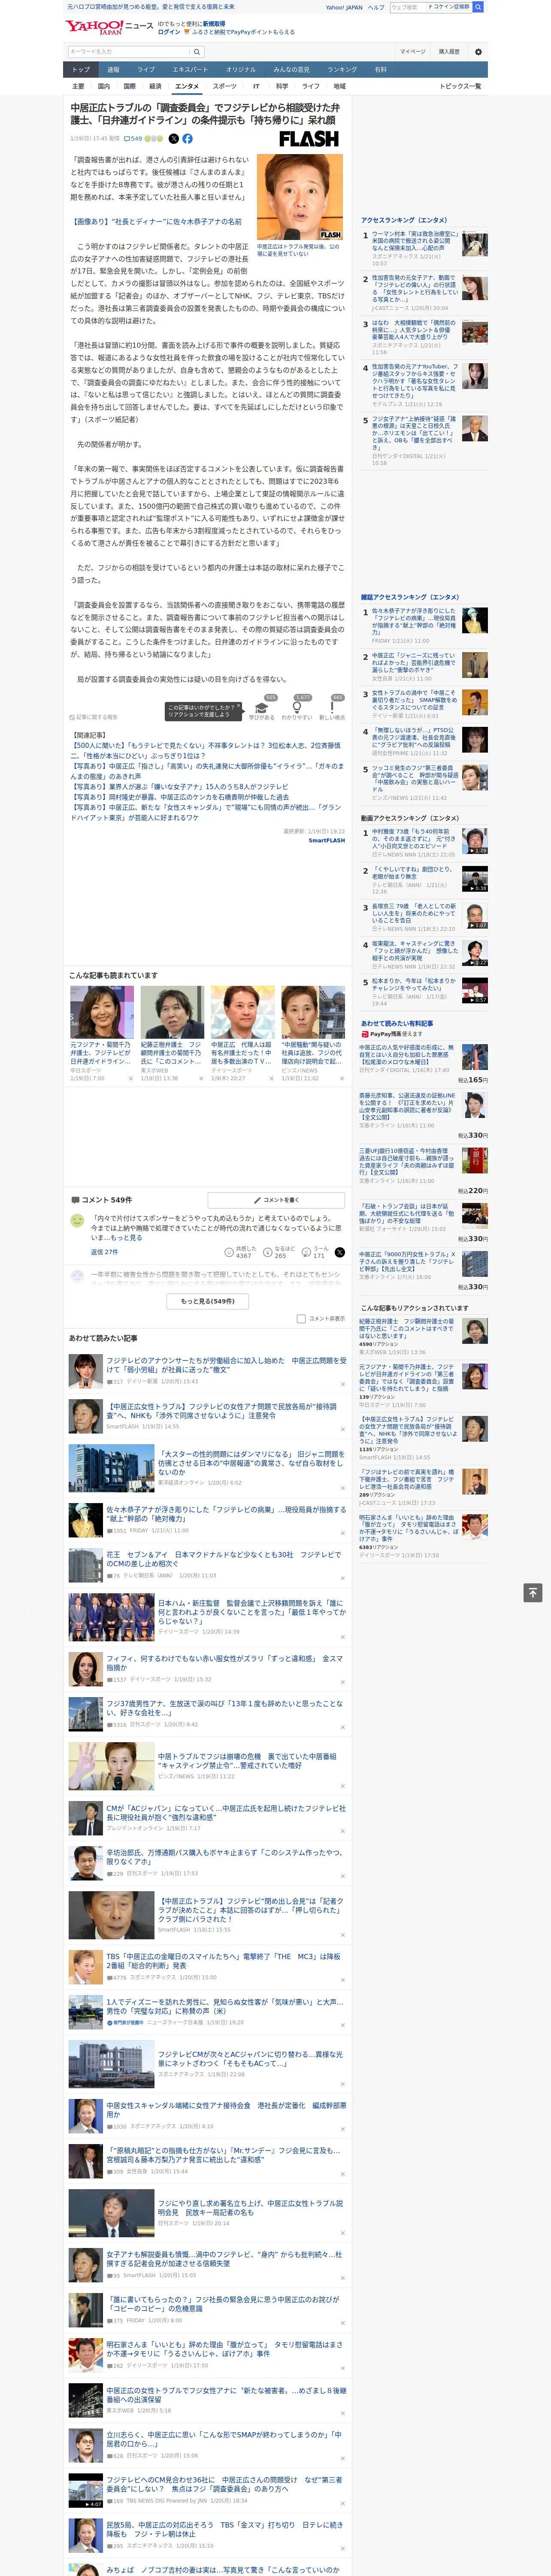Click FLASH publisher logo
Image resolution: width=551 pixels, height=2576 pixels.
pyautogui.click(x=308, y=139)
